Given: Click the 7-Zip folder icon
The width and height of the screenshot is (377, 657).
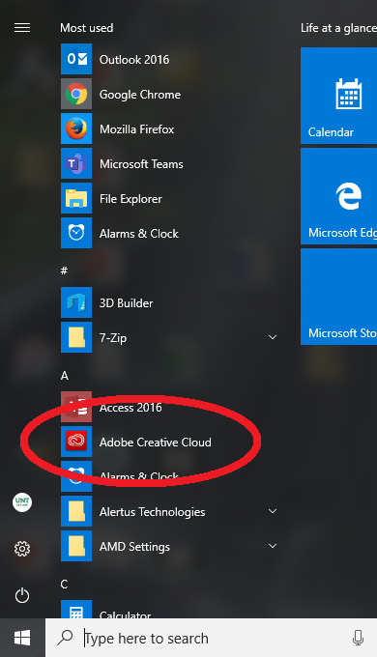Looking at the screenshot, I should [76, 337].
